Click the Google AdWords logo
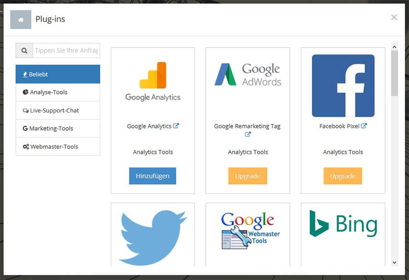The image size is (409, 280). (x=248, y=75)
